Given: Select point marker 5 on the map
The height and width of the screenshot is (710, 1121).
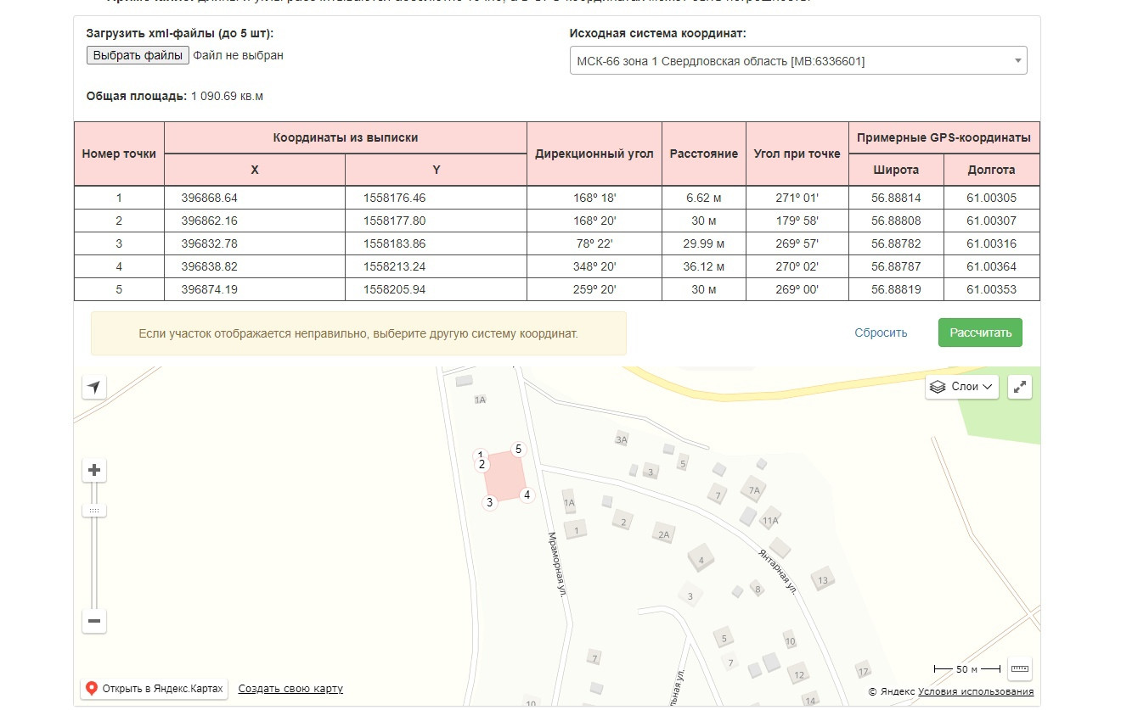Looking at the screenshot, I should pos(518,450).
